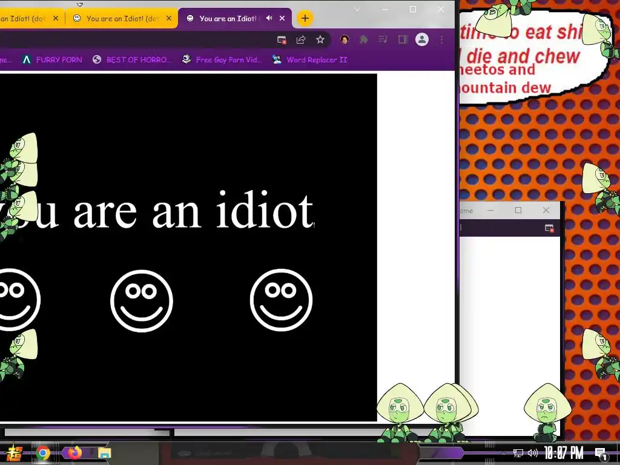Close the active purple 'You are an Idiot!' tab
The image size is (620, 465).
(282, 18)
